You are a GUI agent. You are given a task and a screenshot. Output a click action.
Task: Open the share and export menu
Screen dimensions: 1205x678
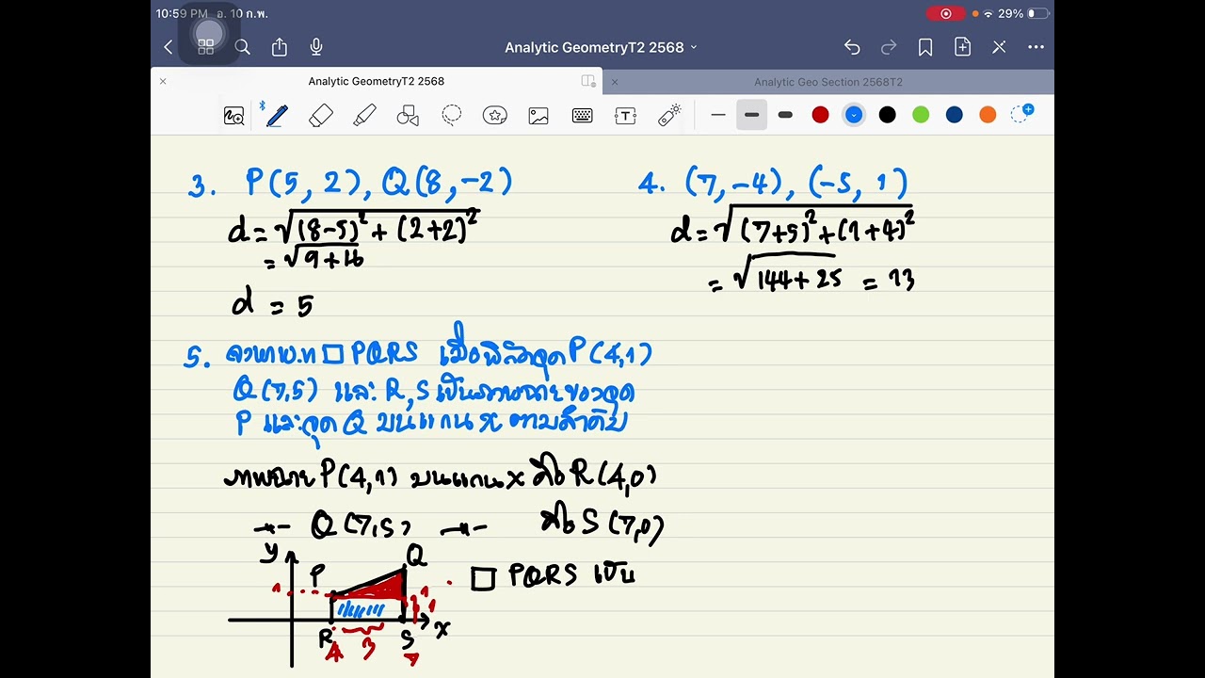[280, 47]
